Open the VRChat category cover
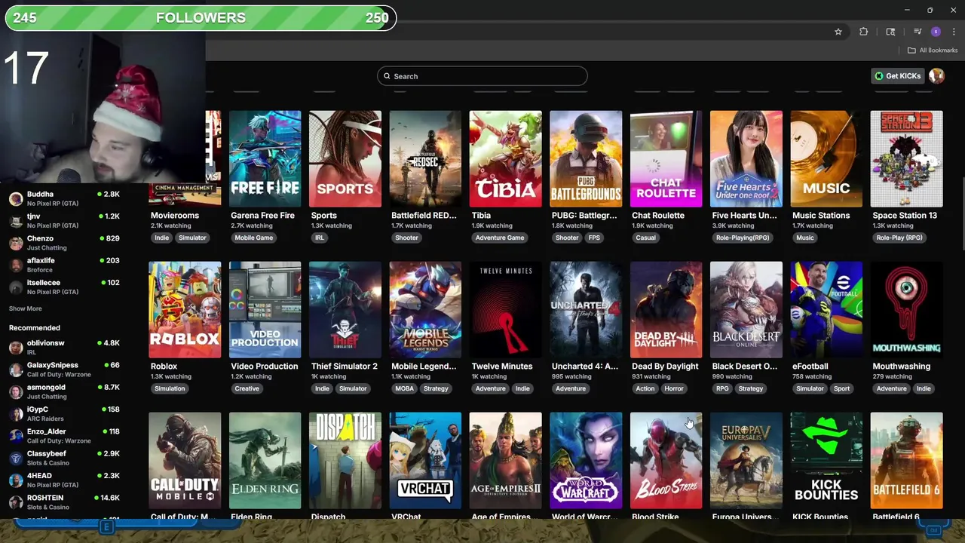The height and width of the screenshot is (543, 965). 425,460
